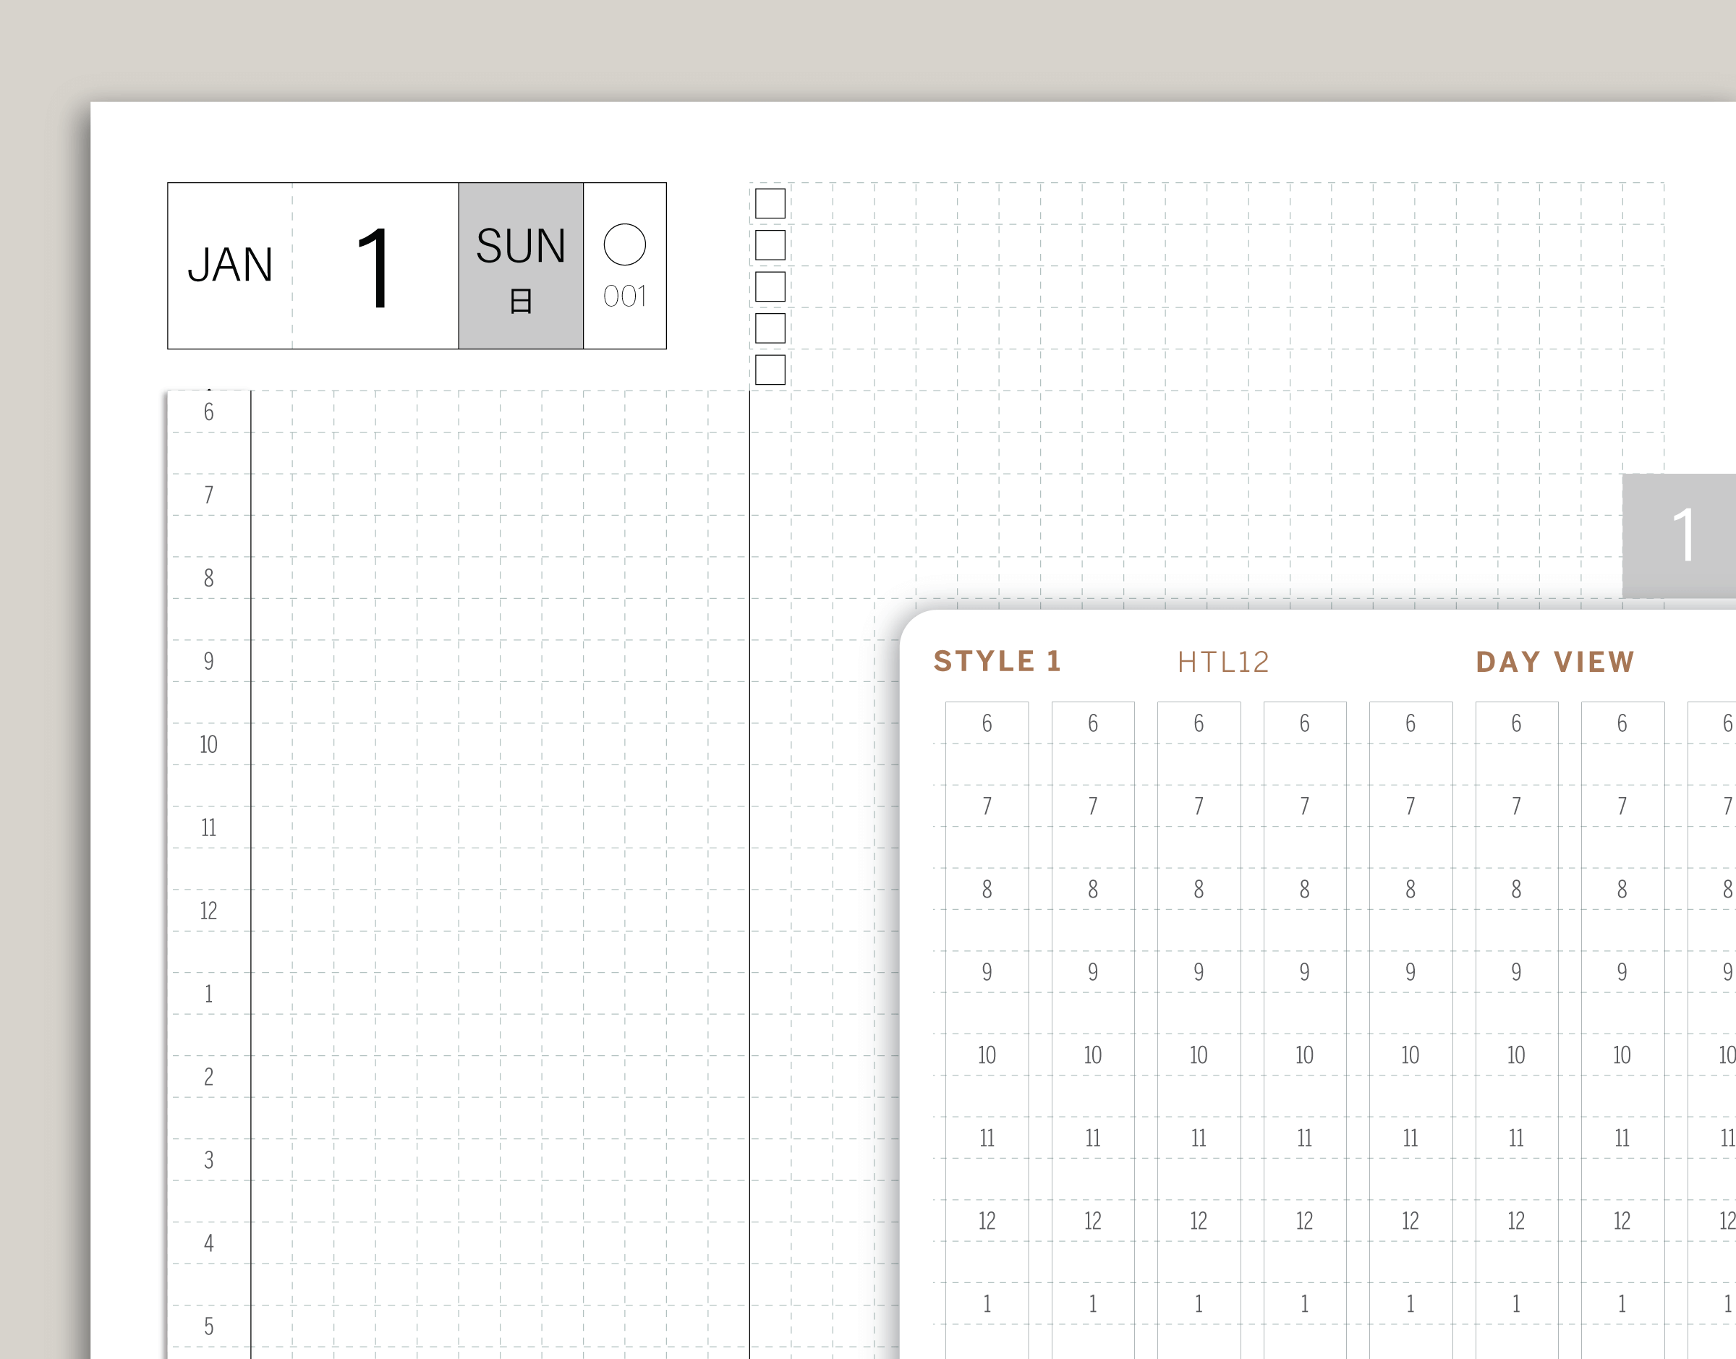The image size is (1736, 1359).
Task: Check the bottom fifth checkbox
Action: pyautogui.click(x=770, y=370)
